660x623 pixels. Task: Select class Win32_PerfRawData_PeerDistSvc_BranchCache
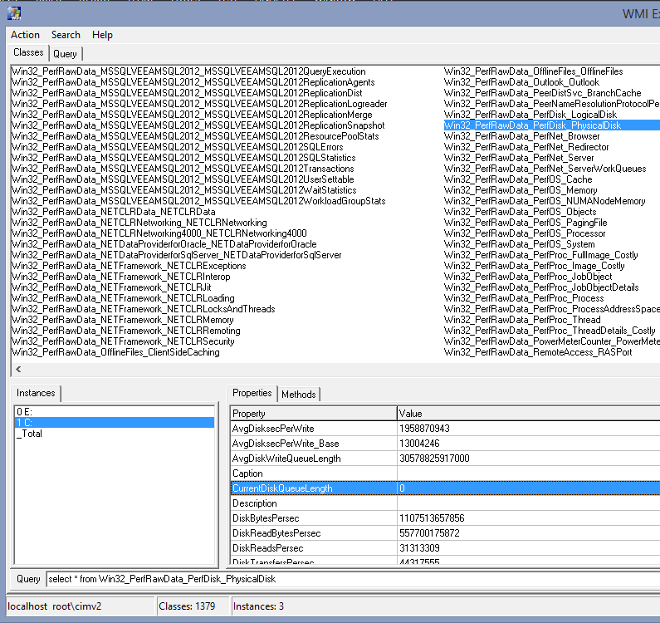click(543, 93)
